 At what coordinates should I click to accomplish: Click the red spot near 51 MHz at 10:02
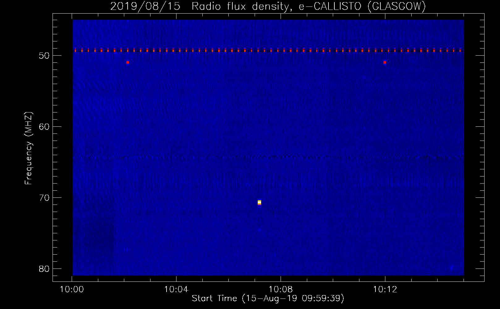point(128,62)
